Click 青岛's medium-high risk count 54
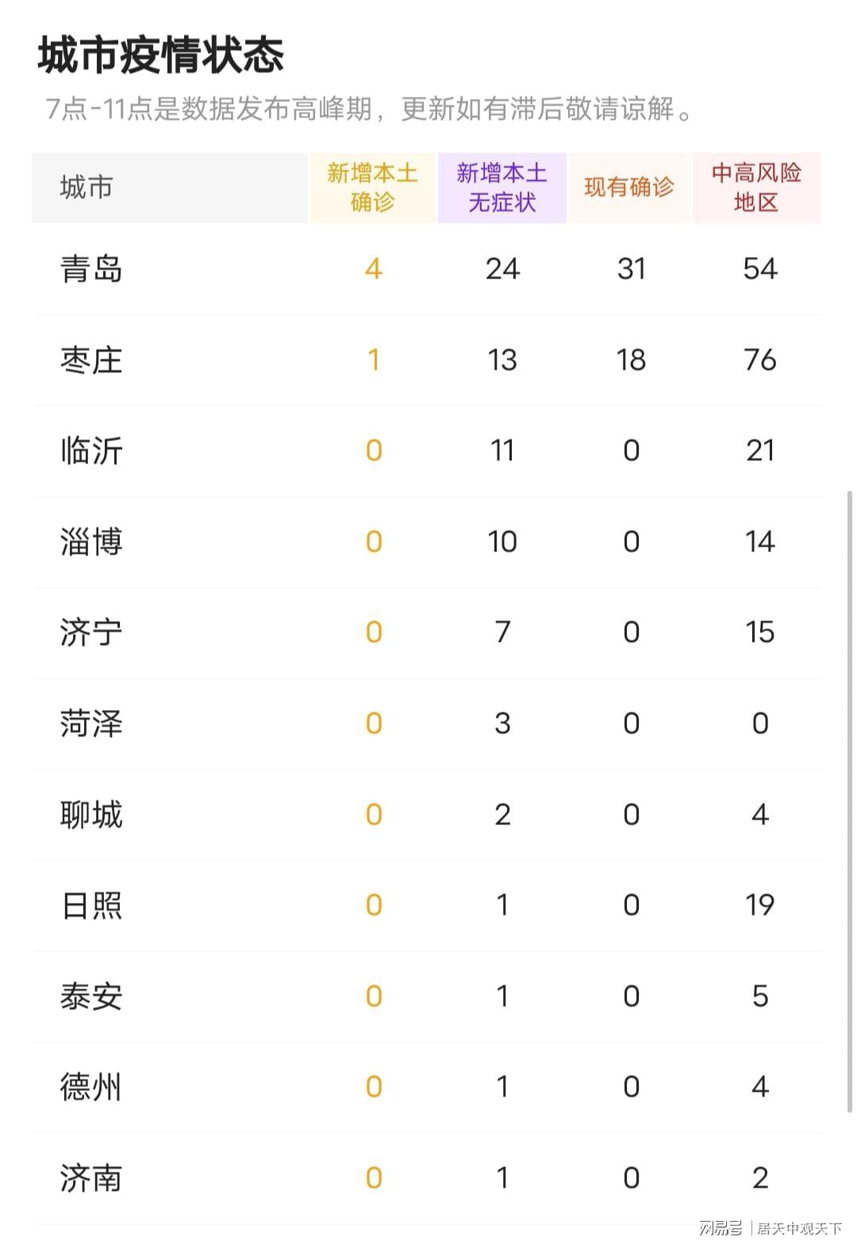The height and width of the screenshot is (1244, 857). (x=759, y=269)
